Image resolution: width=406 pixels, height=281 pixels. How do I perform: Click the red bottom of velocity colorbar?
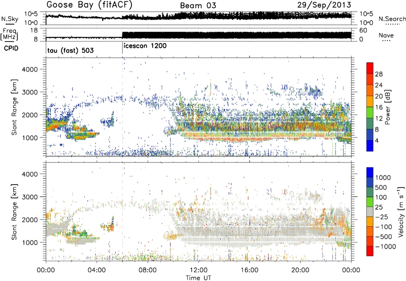tap(370, 251)
